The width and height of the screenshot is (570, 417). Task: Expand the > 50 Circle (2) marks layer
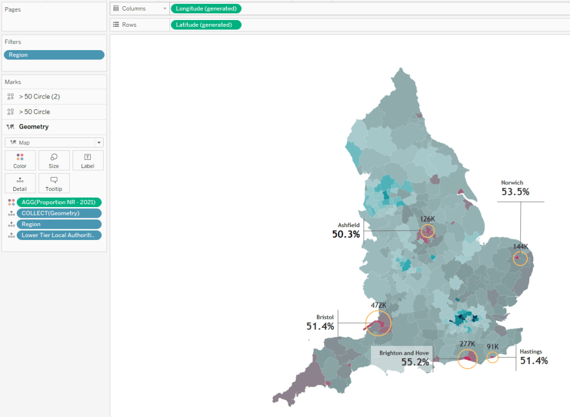point(39,96)
